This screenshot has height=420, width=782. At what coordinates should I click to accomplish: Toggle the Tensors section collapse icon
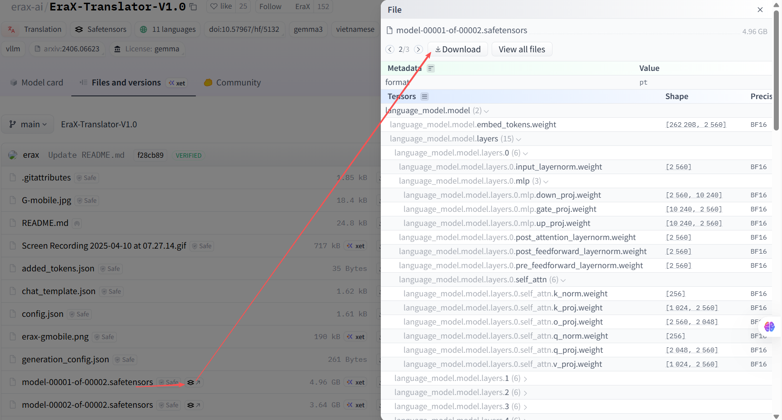point(424,96)
